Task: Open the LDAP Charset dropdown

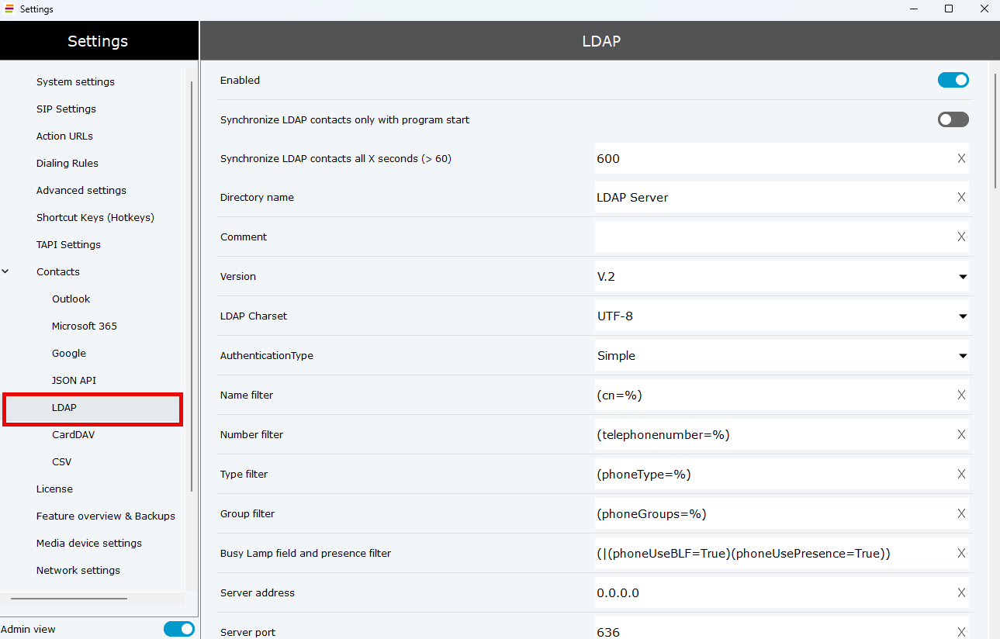Action: [781, 316]
